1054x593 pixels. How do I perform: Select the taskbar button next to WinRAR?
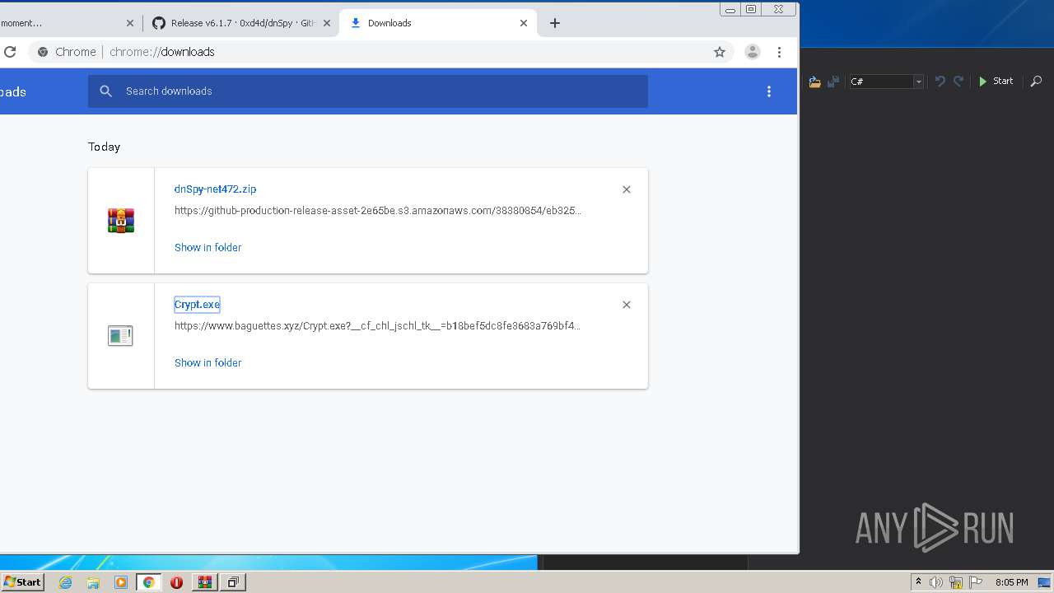[233, 582]
